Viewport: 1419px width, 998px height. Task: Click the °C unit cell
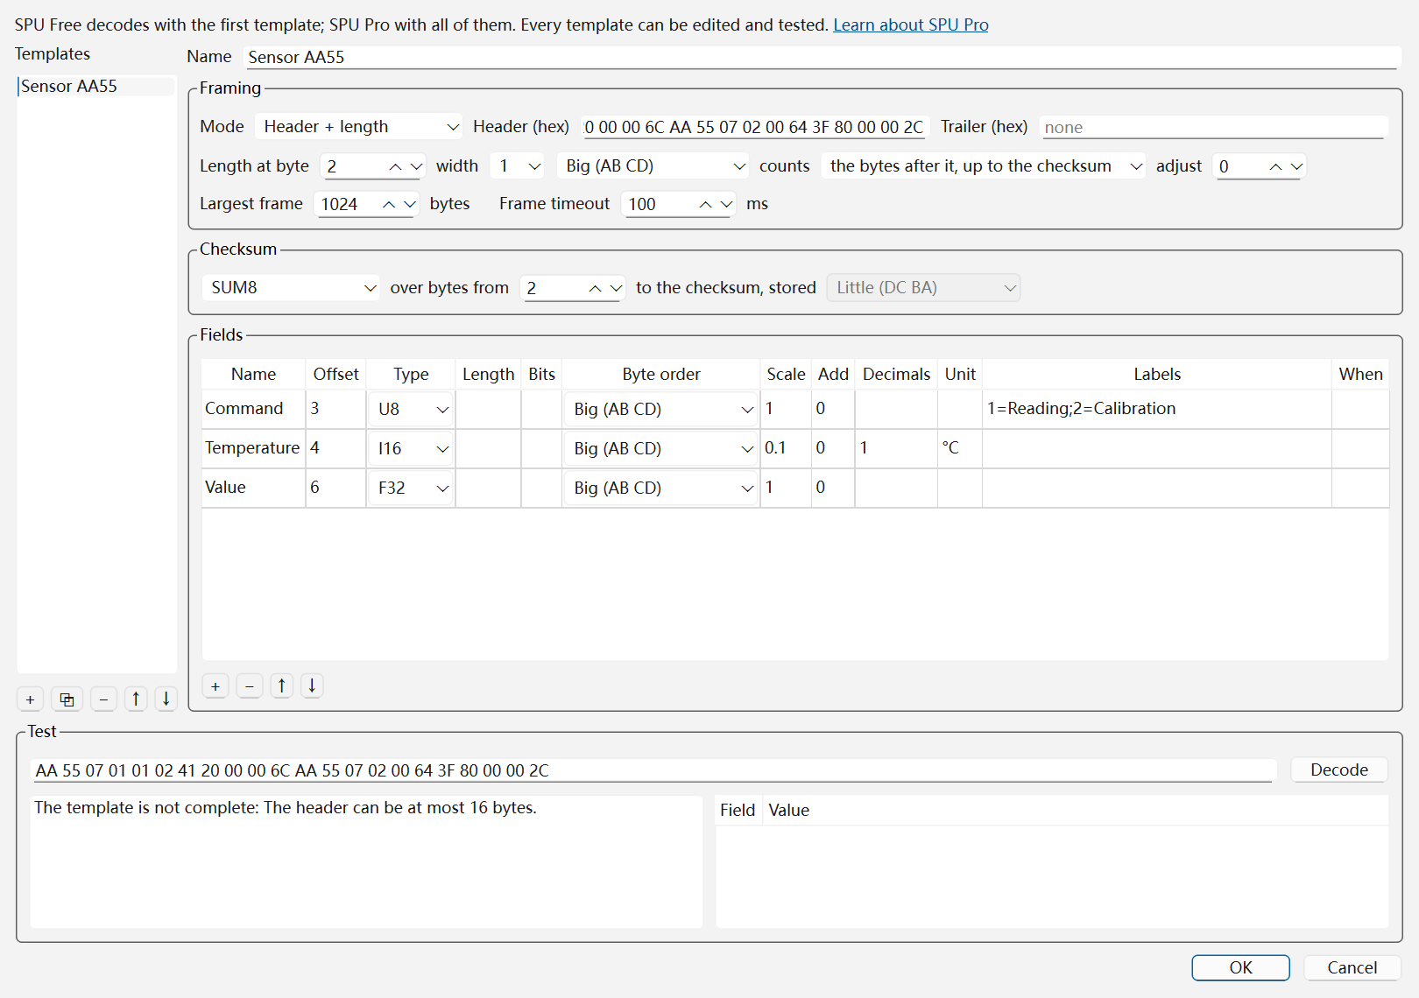tap(959, 448)
